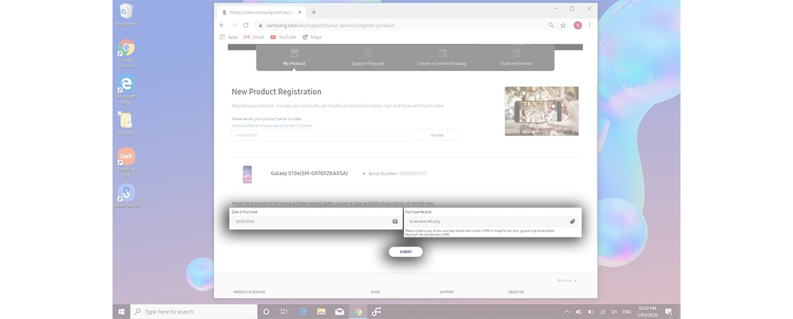Open Task View on taskbar

pos(284,312)
